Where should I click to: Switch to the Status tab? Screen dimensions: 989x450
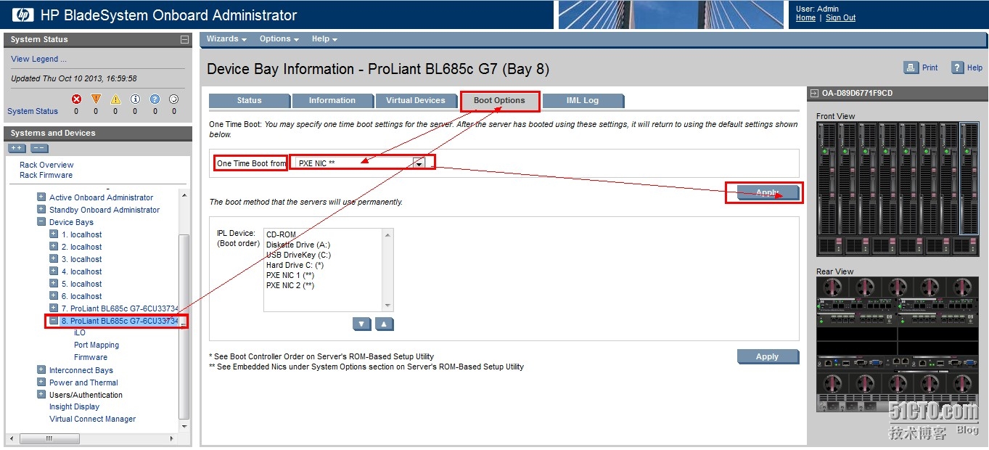click(249, 101)
